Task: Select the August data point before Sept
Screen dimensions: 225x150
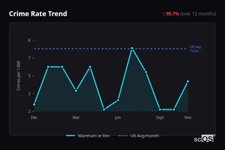Action: 146,72
